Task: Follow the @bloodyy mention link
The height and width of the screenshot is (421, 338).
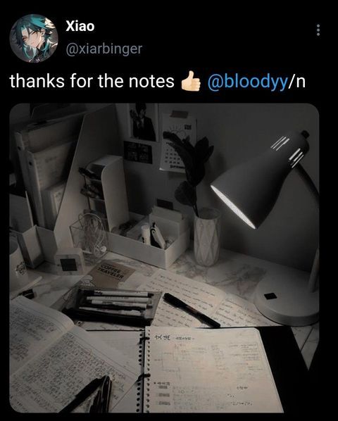Action: [247, 81]
